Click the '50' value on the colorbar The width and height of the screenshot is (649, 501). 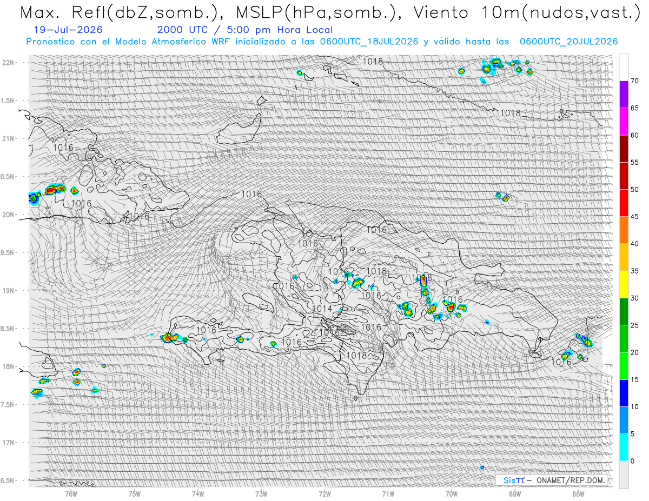(x=634, y=190)
